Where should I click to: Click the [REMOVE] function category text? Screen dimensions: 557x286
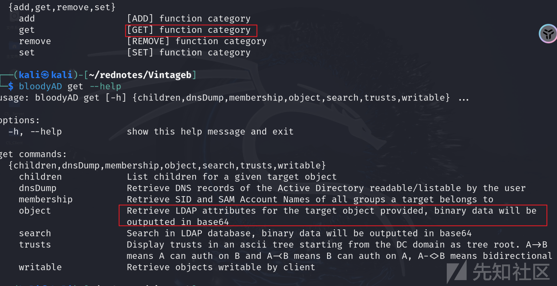(197, 41)
